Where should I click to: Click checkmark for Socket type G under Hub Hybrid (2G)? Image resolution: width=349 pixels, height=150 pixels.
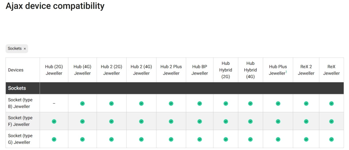click(x=226, y=139)
